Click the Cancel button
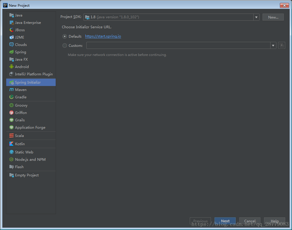This screenshot has width=292, height=230. pos(250,221)
